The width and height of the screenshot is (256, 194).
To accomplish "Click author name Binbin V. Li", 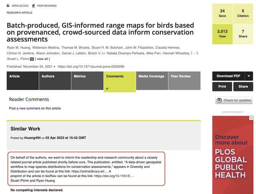I will pos(96,53).
